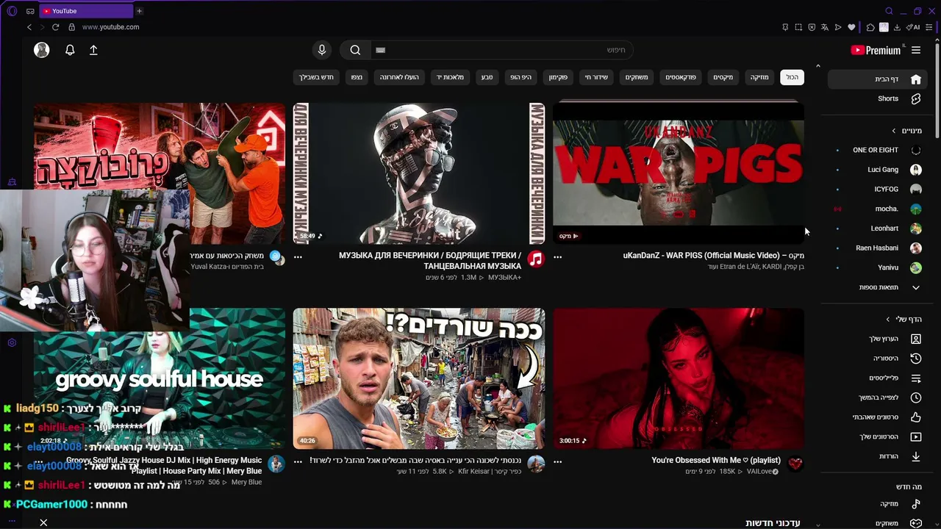This screenshot has width=941, height=529.
Task: Open ICYFOG channel subscription
Action: [879, 189]
